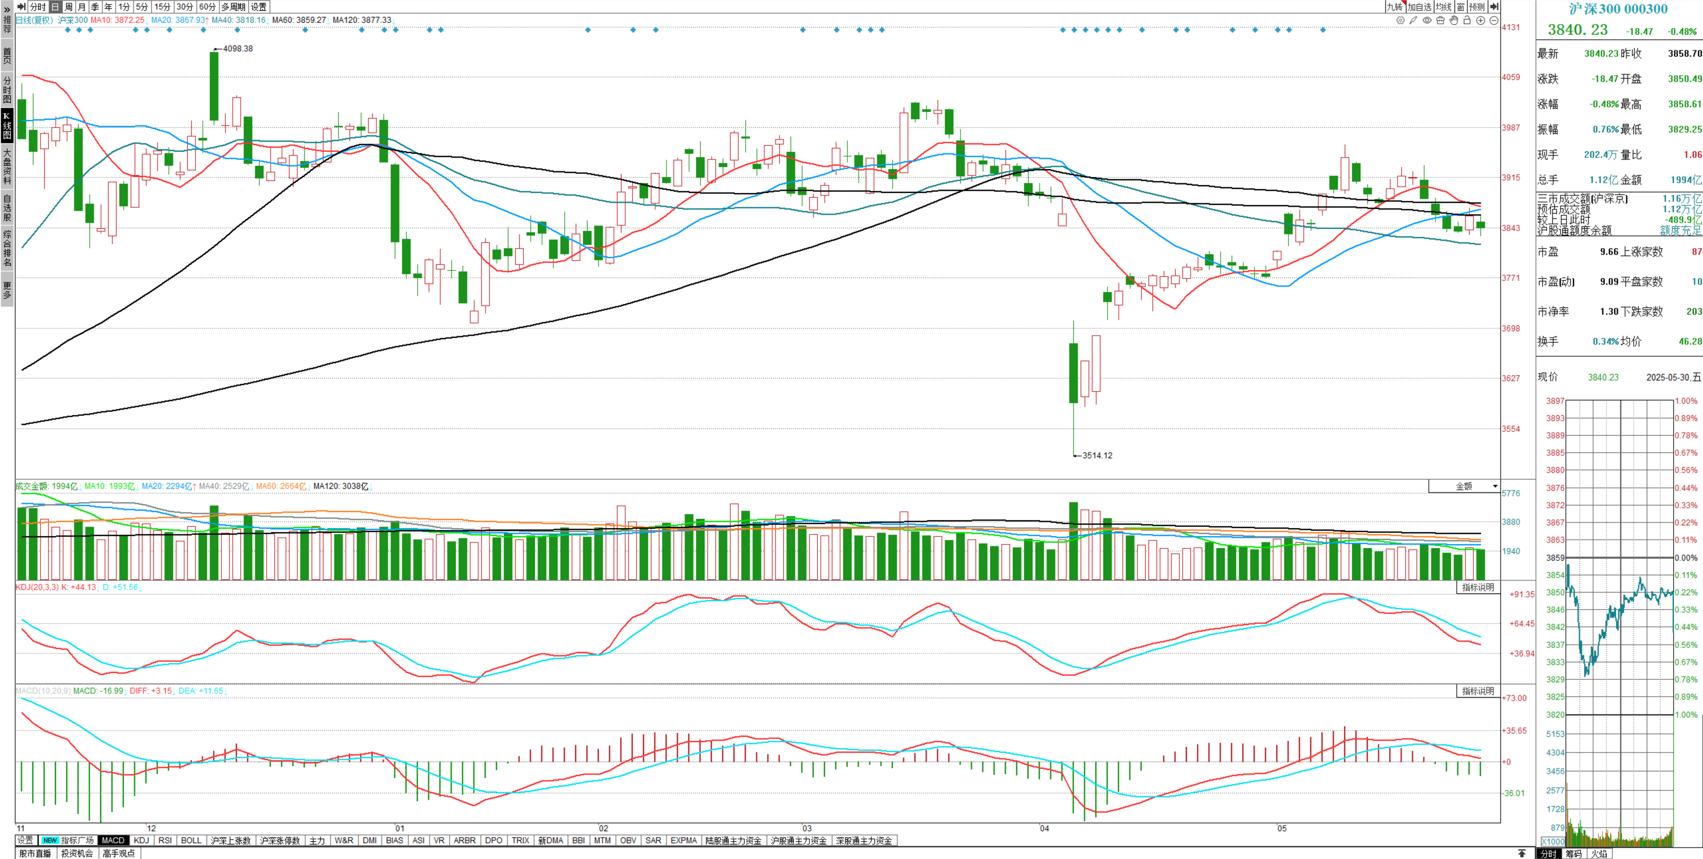Select the W&R indicator tab
This screenshot has width=1703, height=859.
click(x=344, y=840)
